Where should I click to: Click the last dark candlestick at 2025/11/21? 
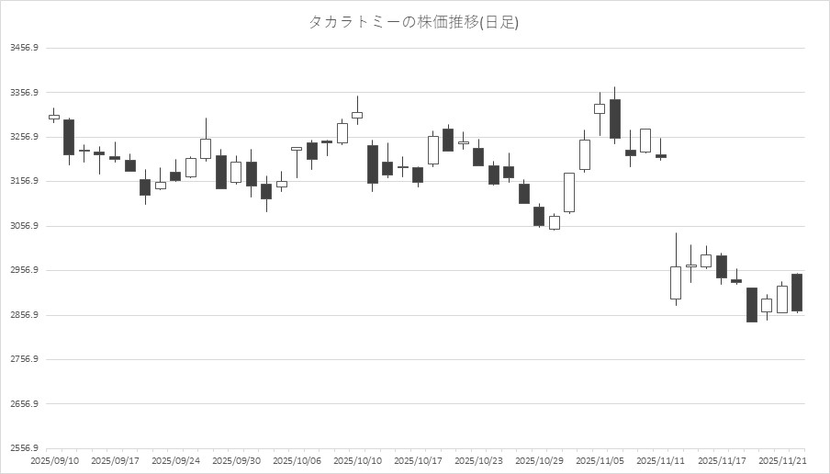797,292
